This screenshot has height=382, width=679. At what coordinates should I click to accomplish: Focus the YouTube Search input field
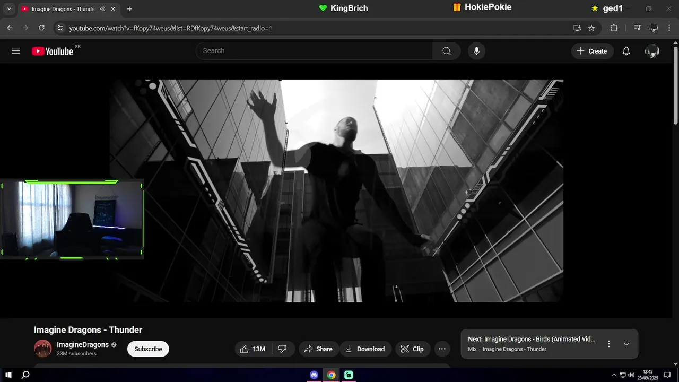point(315,51)
